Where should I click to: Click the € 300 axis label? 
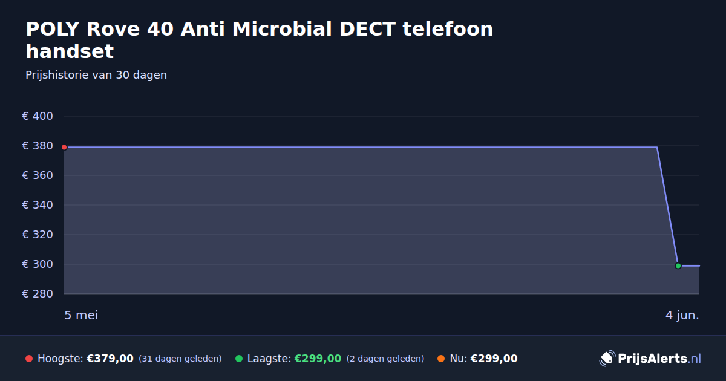click(x=38, y=264)
